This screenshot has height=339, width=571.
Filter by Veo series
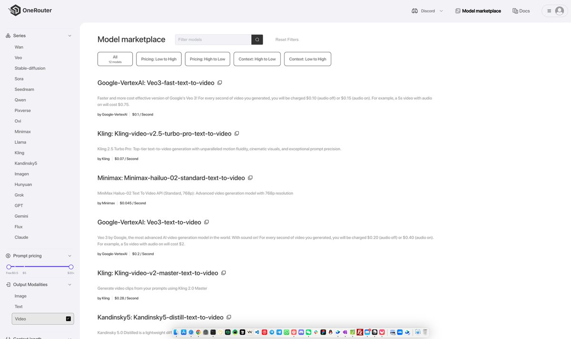coord(18,58)
